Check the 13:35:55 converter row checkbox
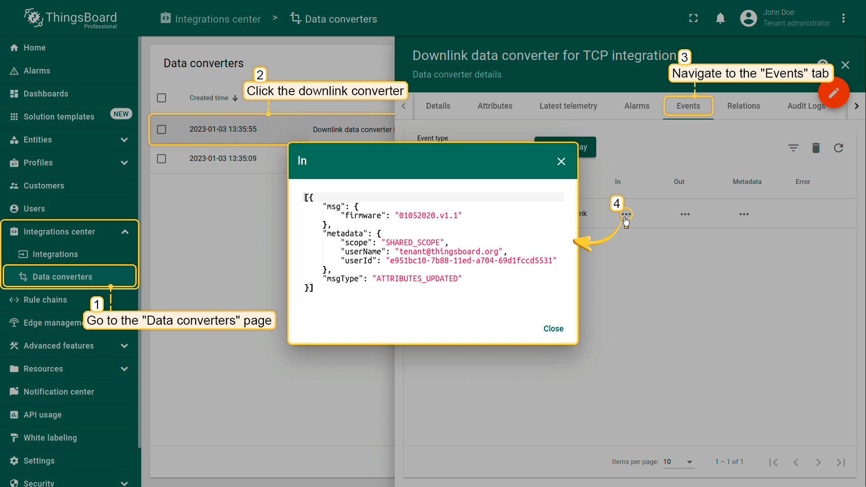 (161, 129)
